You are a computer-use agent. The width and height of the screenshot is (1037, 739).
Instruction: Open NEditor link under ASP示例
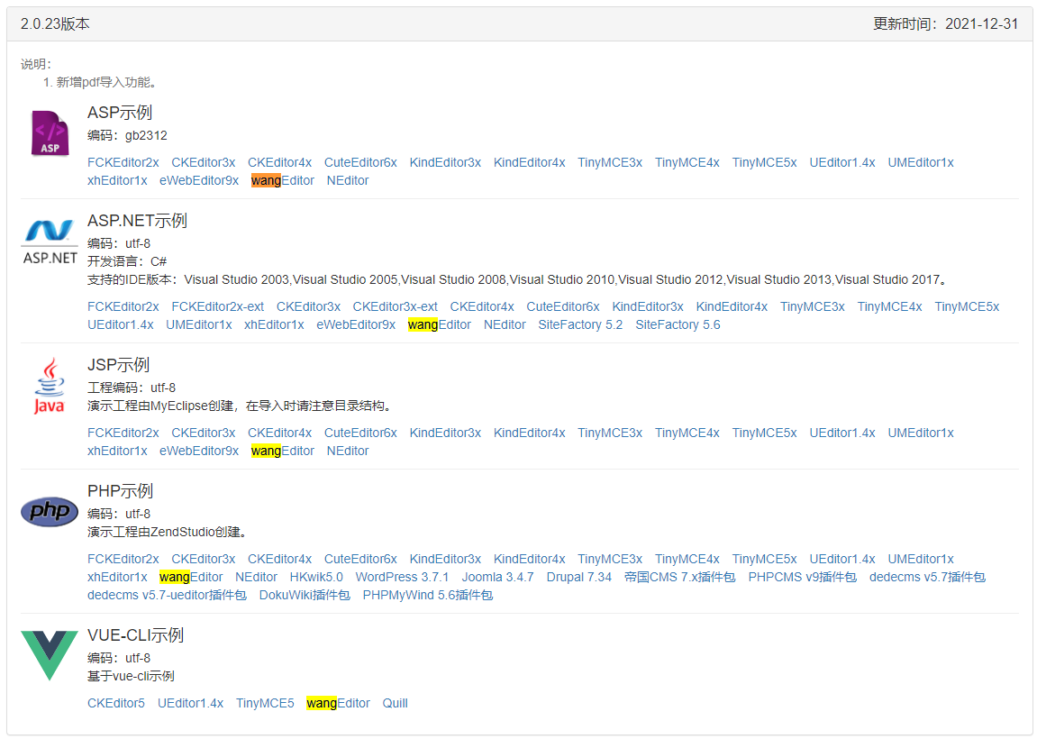[347, 180]
